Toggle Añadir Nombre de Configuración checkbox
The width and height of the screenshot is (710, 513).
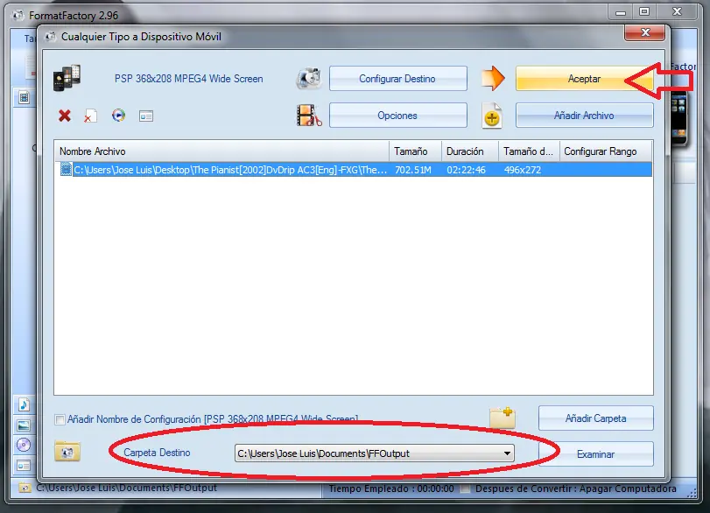click(60, 419)
